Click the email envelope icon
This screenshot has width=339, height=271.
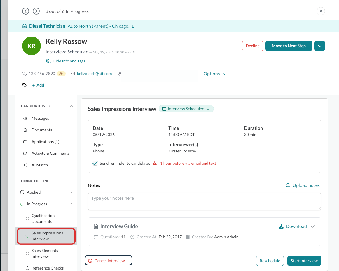73,74
